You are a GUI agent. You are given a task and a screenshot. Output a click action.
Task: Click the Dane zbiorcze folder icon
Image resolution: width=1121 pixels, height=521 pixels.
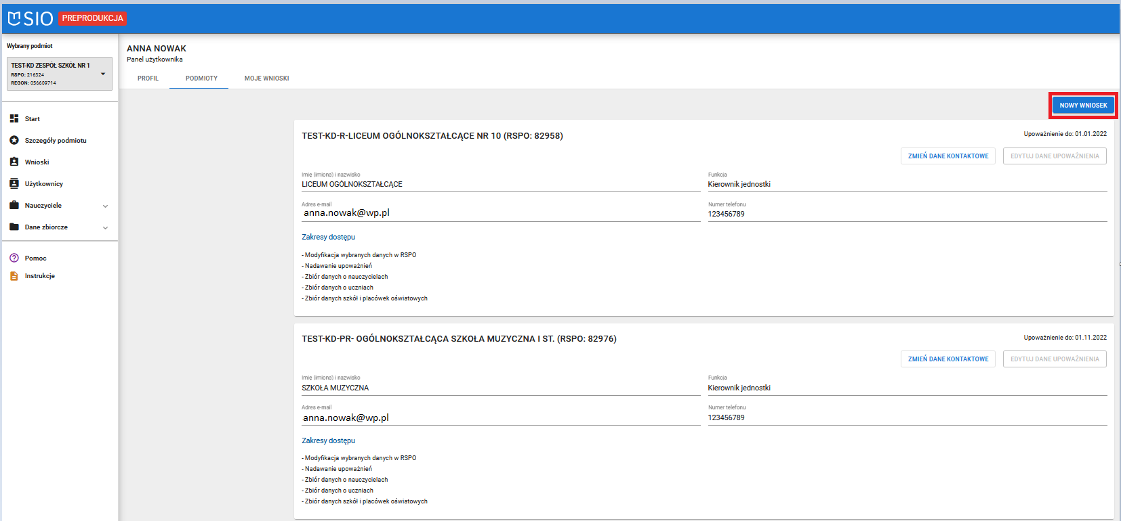(14, 227)
